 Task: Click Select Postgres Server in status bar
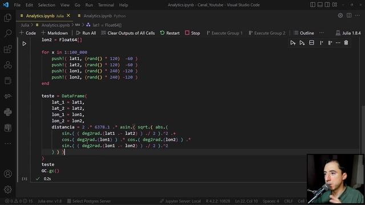[x=89, y=201]
